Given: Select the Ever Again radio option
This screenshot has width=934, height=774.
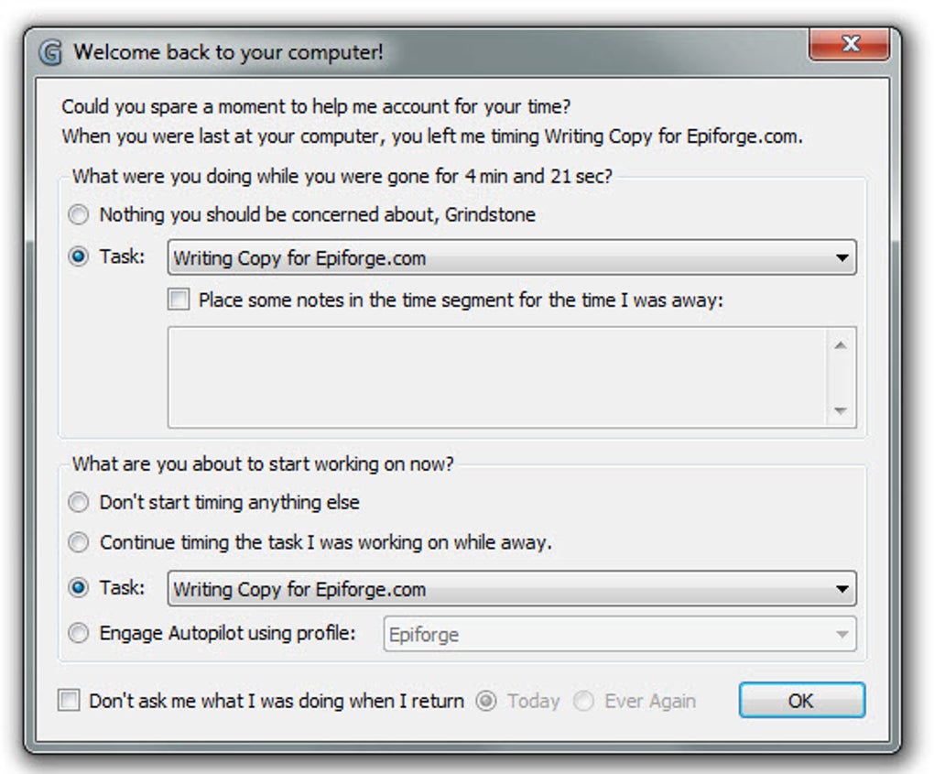Looking at the screenshot, I should pyautogui.click(x=583, y=702).
